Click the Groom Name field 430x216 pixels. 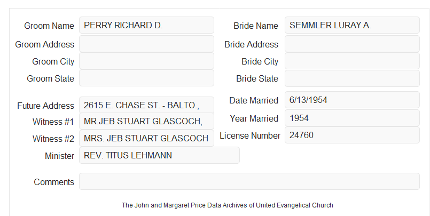coord(146,25)
